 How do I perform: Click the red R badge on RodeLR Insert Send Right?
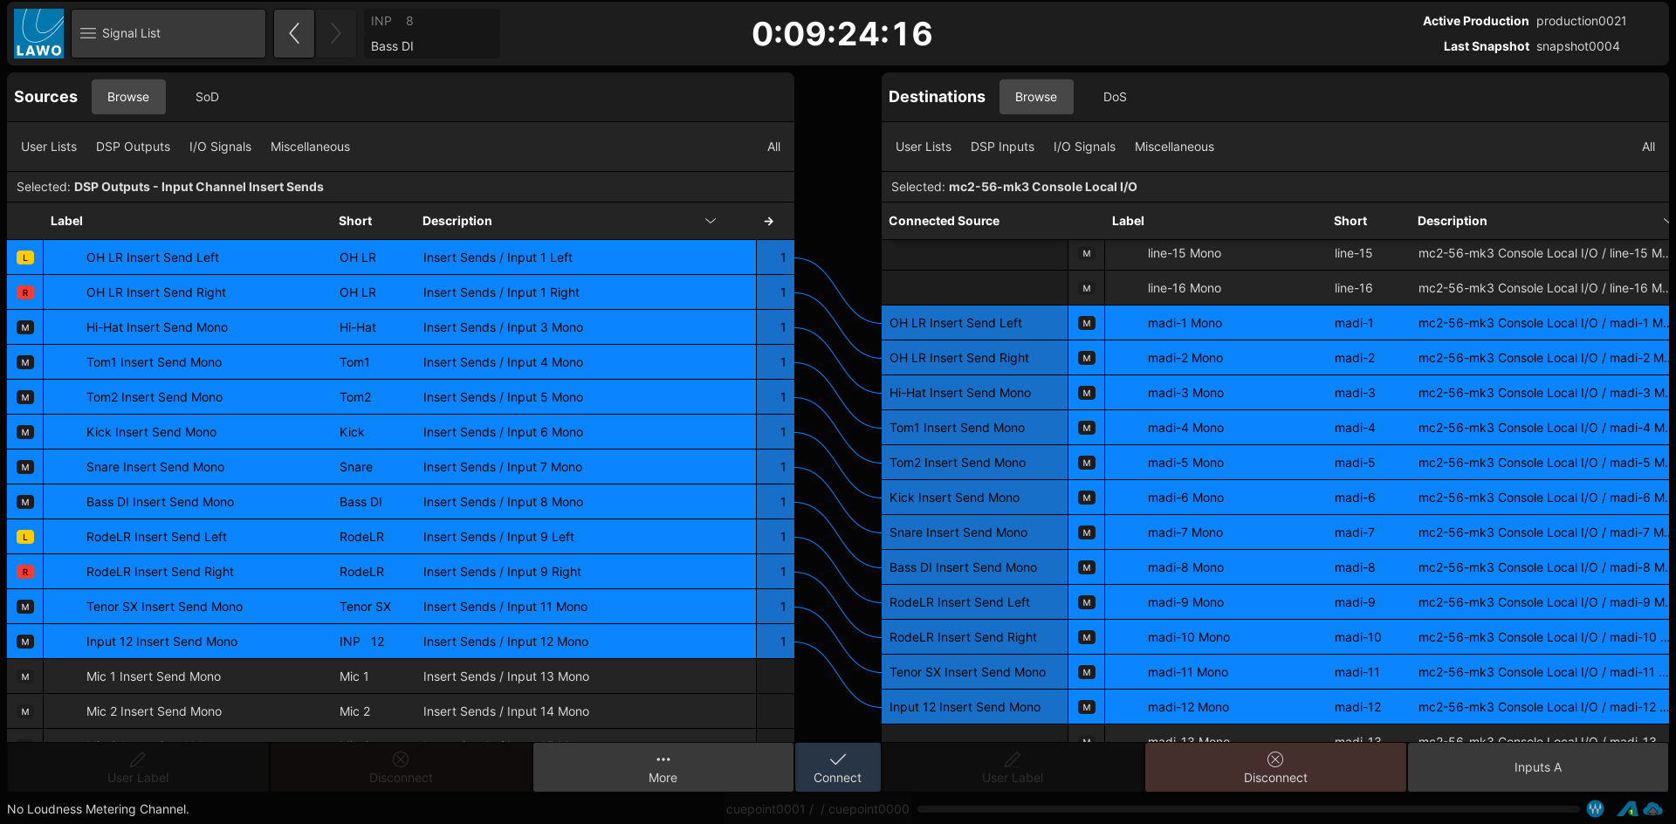tap(25, 572)
